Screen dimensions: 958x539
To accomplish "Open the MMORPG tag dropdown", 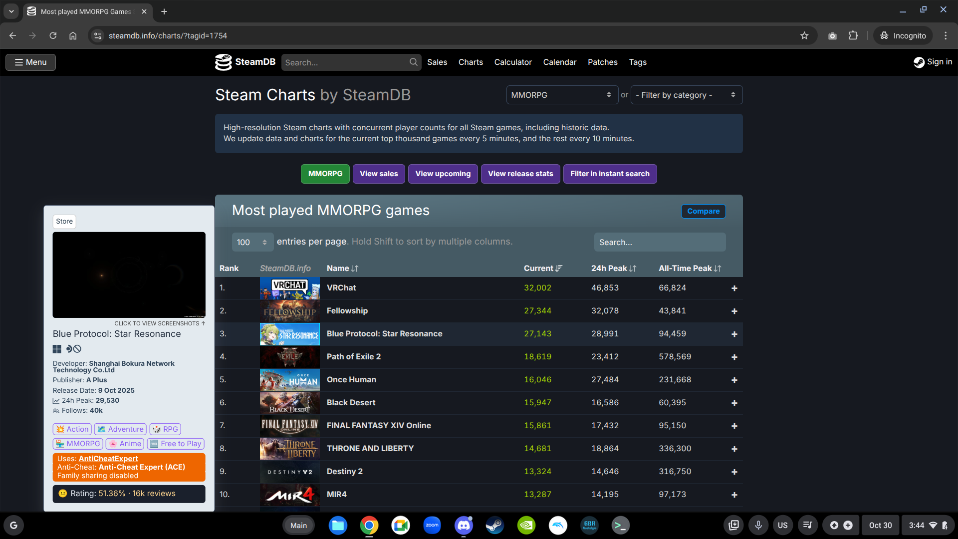I will (562, 95).
